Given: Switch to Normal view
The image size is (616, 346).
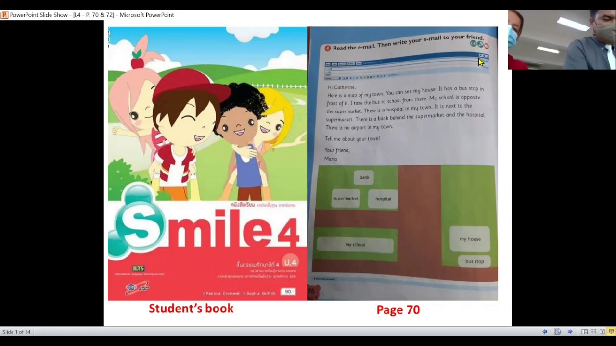Looking at the screenshot, I should coord(584,332).
